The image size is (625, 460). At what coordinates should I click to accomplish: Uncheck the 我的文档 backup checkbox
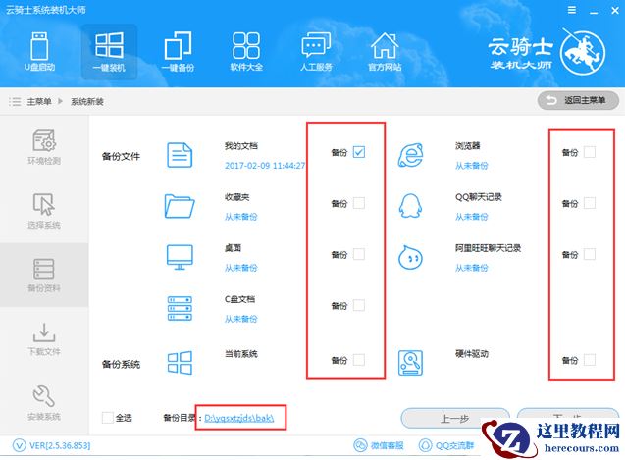[x=359, y=152]
